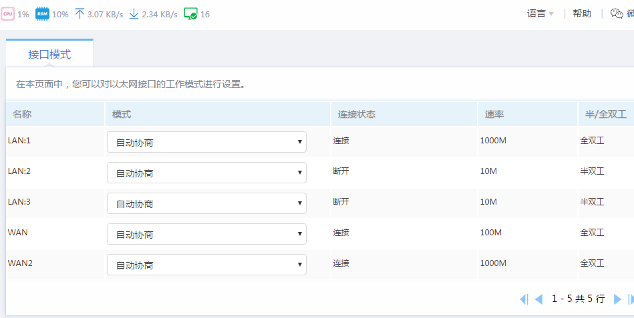Screen dimensions: 634x318
Task: Click the pagination text 1 - 5 共 5 行
Action: point(578,299)
